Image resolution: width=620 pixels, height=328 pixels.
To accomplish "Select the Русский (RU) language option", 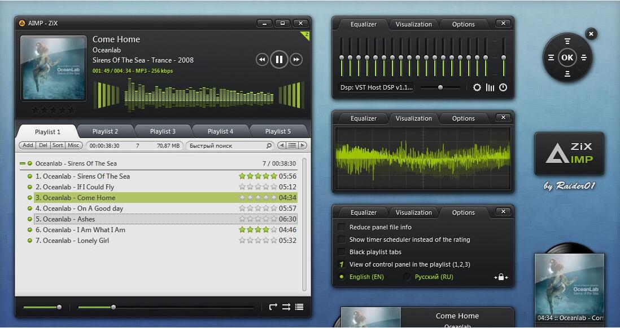I will 407,277.
